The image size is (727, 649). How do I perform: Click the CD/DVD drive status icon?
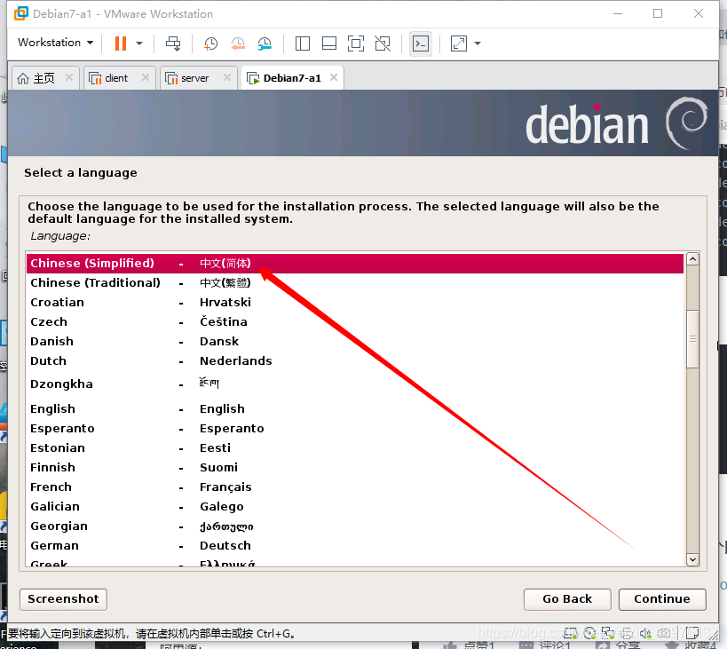(x=589, y=633)
